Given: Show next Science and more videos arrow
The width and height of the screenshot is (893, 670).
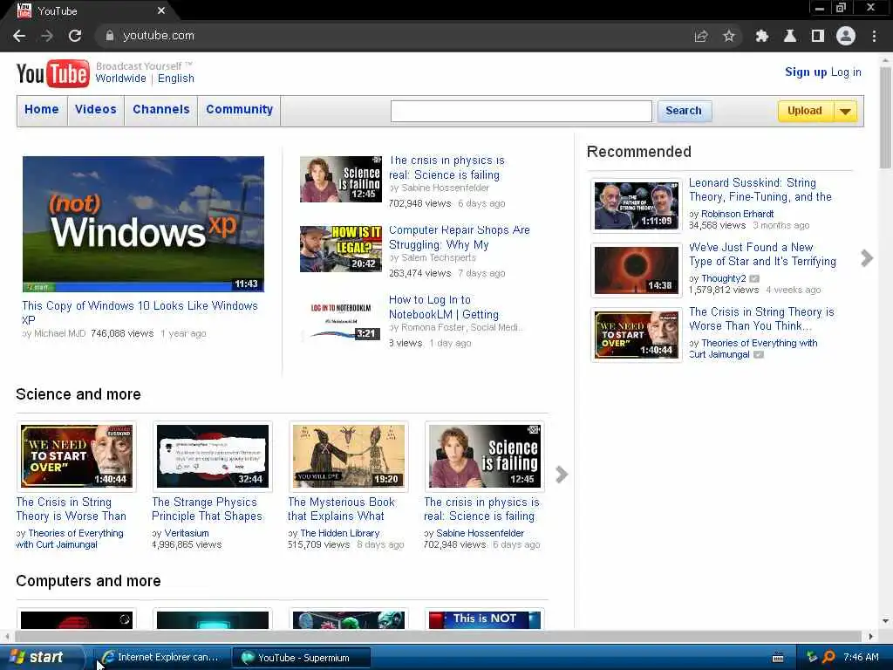Looking at the screenshot, I should pos(562,475).
